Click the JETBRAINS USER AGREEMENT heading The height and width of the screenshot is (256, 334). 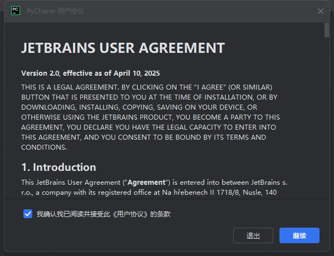[x=123, y=48]
